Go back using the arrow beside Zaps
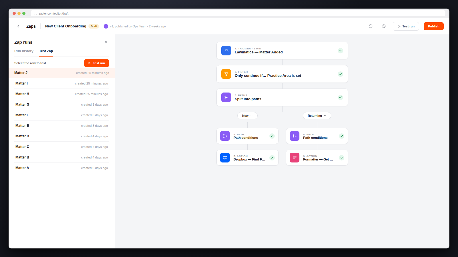This screenshot has width=458, height=257. click(x=18, y=26)
